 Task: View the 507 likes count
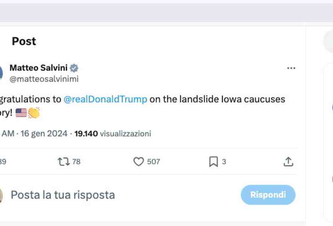tap(153, 161)
